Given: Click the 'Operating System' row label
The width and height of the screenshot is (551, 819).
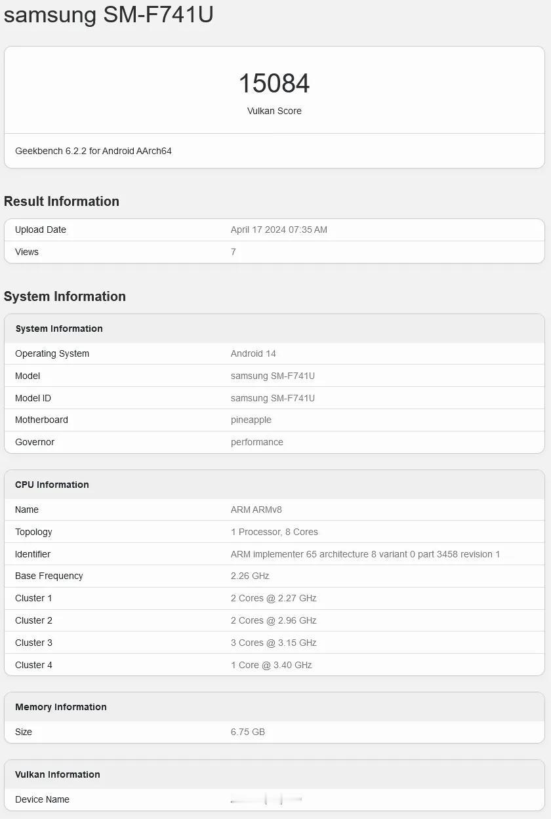Looking at the screenshot, I should (x=52, y=353).
